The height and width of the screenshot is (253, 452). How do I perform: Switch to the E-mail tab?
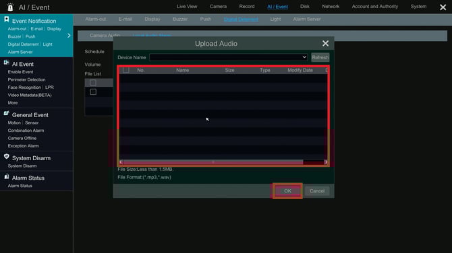click(125, 19)
